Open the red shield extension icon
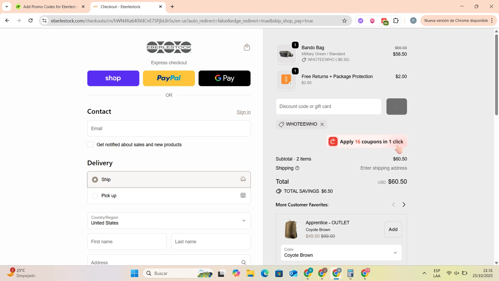The width and height of the screenshot is (499, 281). 372,21
